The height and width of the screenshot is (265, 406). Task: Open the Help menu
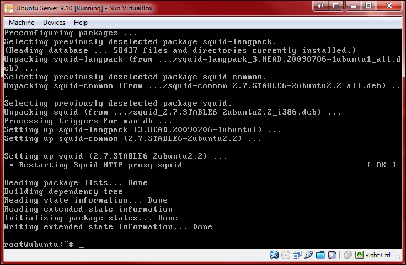point(81,23)
